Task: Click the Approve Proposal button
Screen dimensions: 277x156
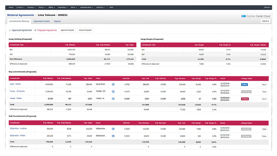Action: [x=67, y=30]
